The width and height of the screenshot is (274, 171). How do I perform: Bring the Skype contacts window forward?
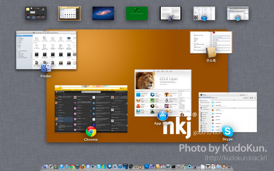coord(228,112)
